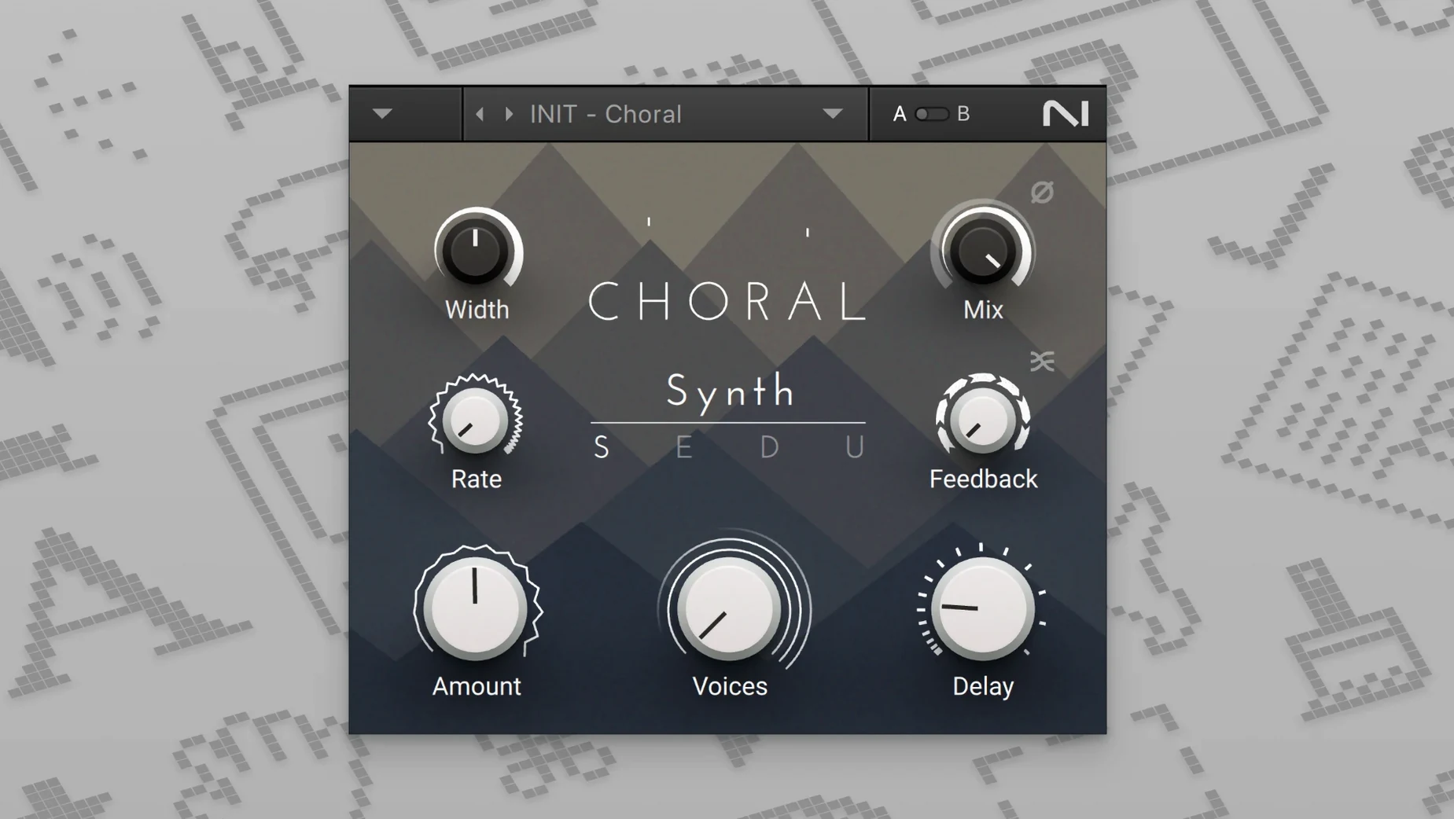Screen dimensions: 1454x819
Task: Expand the preset list dropdown arrow
Action: (x=833, y=114)
